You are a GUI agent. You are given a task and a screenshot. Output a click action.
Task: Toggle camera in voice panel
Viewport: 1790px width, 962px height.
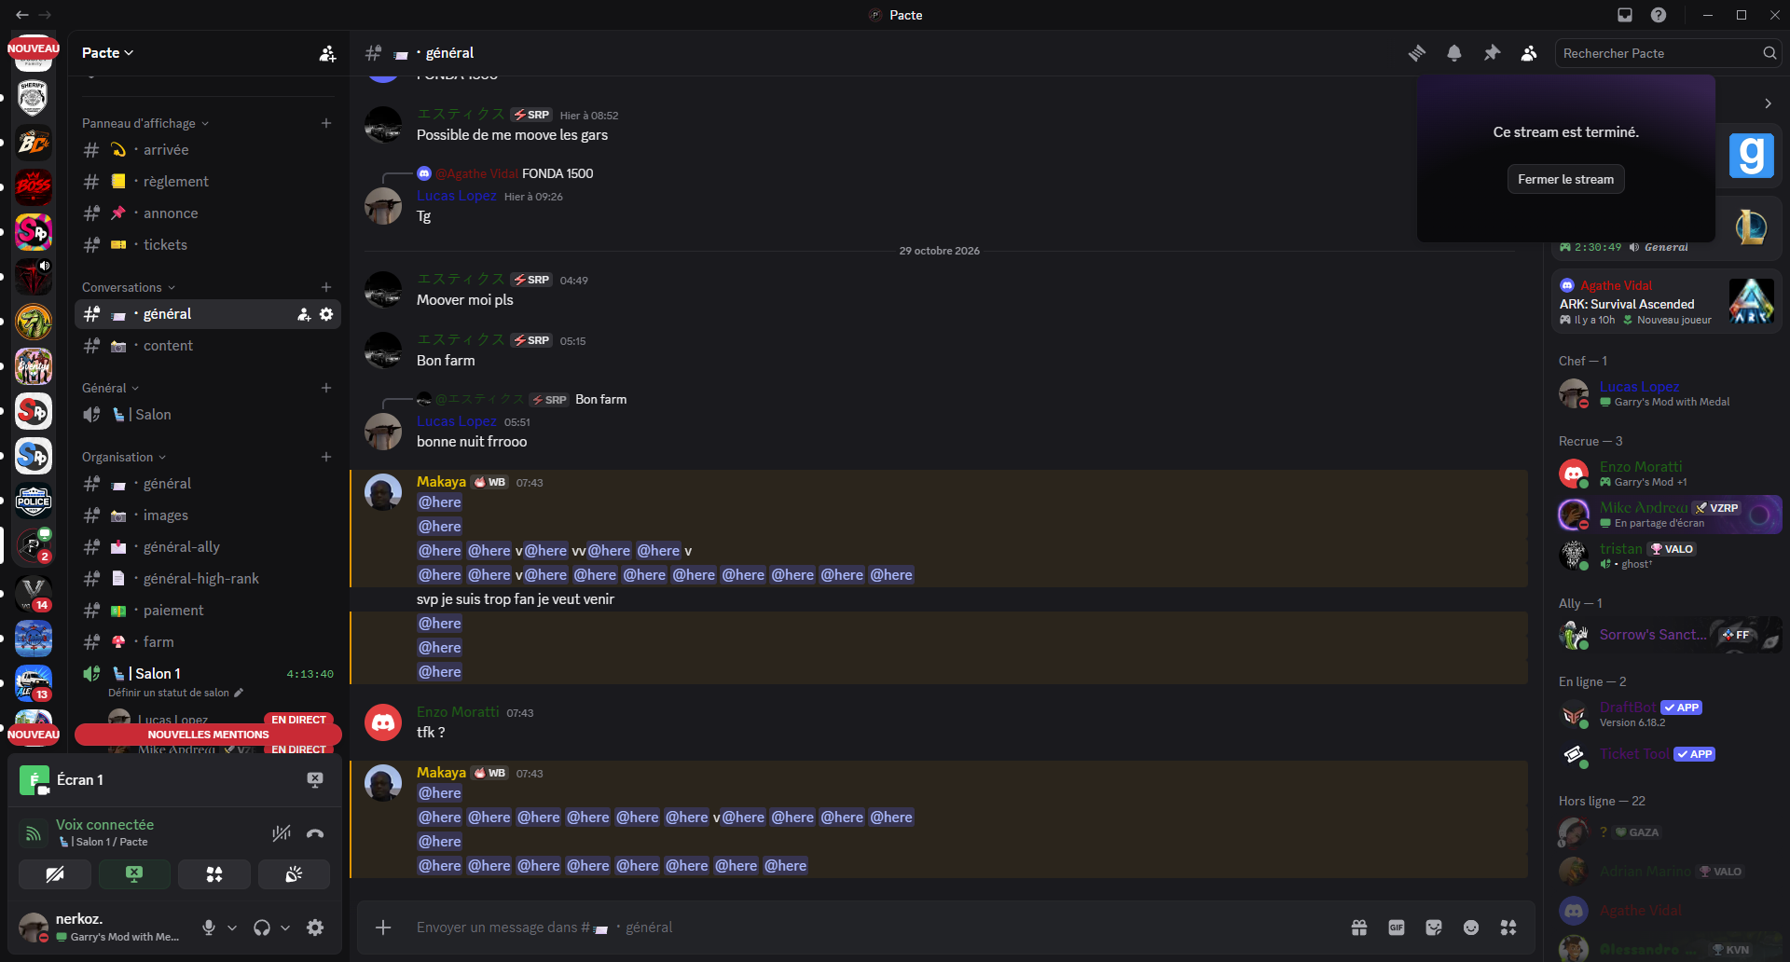pyautogui.click(x=55, y=874)
